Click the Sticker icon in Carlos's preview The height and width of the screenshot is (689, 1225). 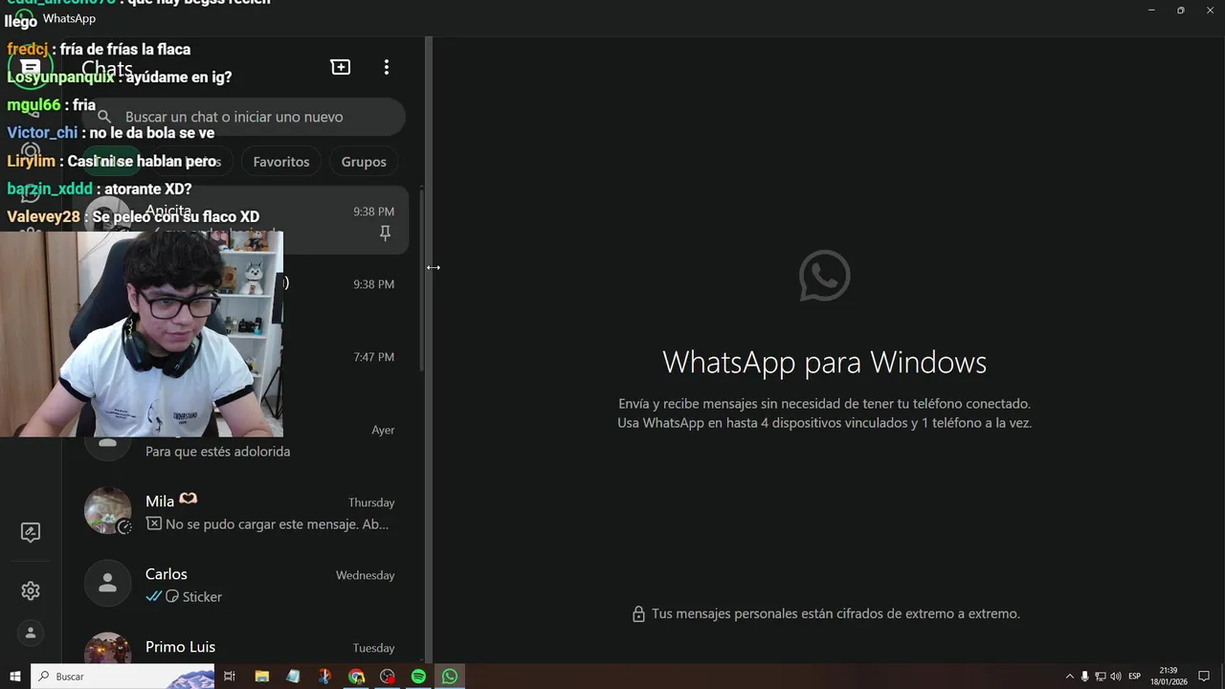pos(172,596)
